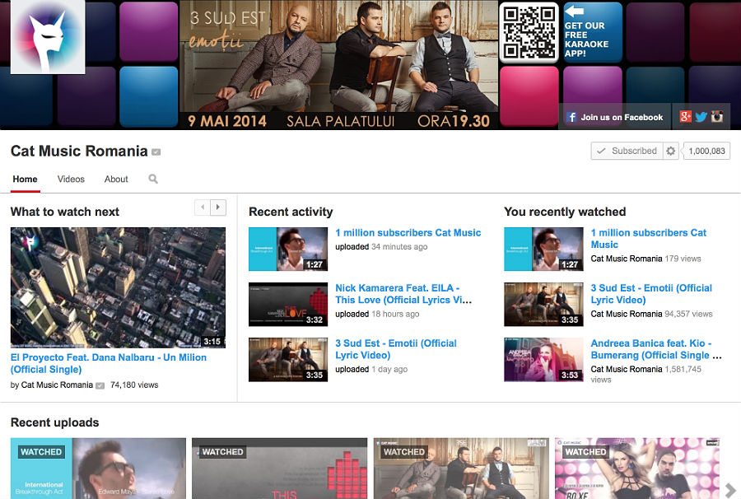Click the Bumerang 3:53 thumbnail
The image size is (741, 499).
coord(543,360)
